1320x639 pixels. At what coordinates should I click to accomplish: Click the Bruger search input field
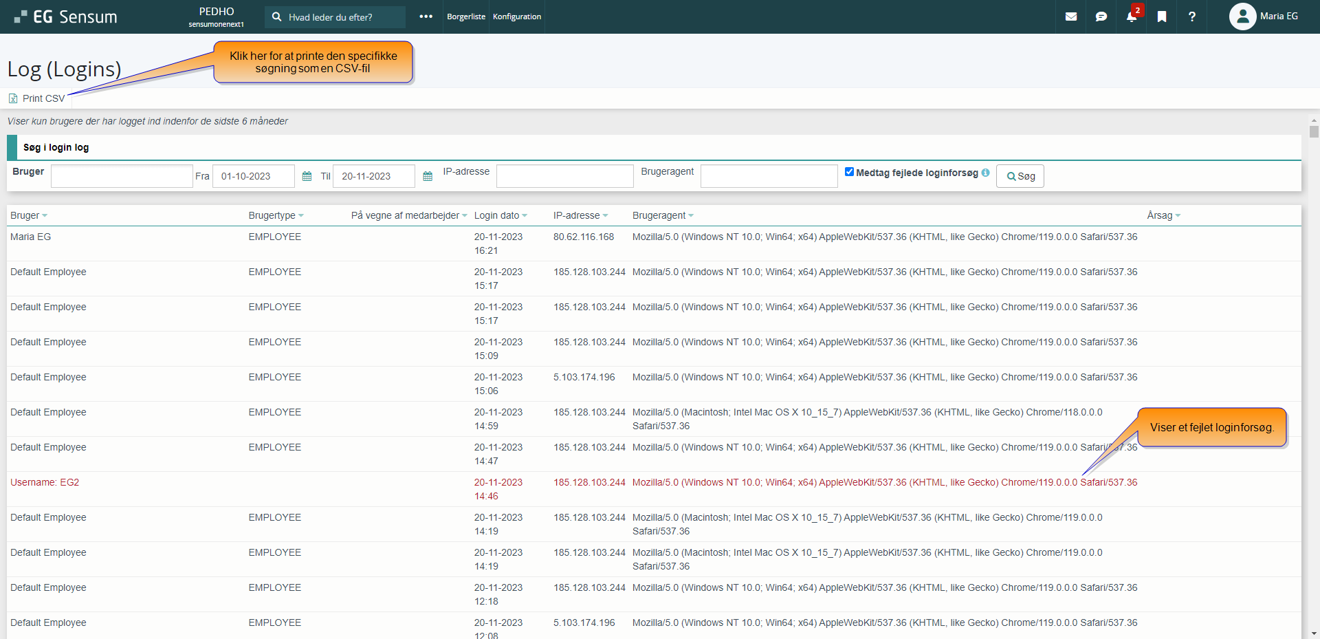click(122, 176)
